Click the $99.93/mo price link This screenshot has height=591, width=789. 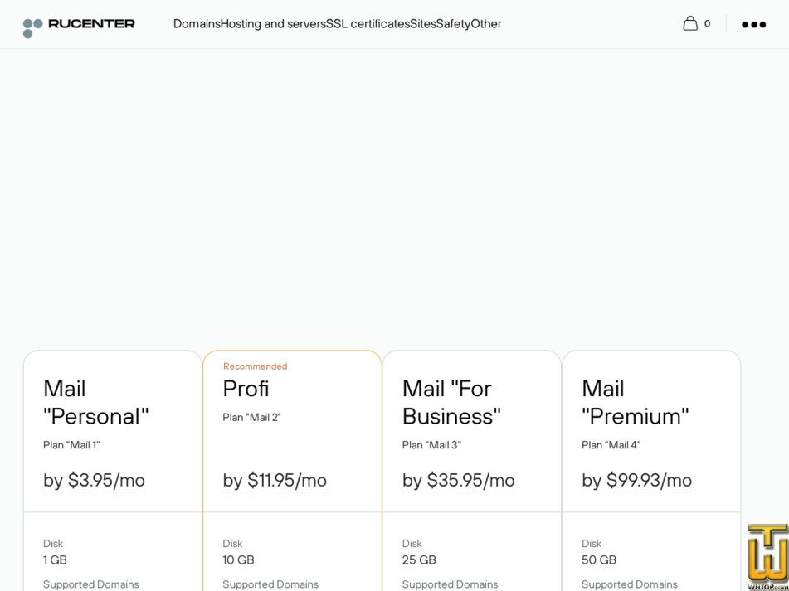point(637,480)
